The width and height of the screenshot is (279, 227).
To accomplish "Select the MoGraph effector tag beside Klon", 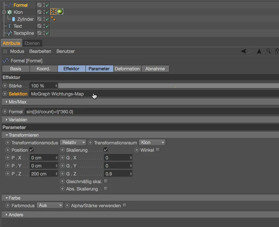I will 53,11.
